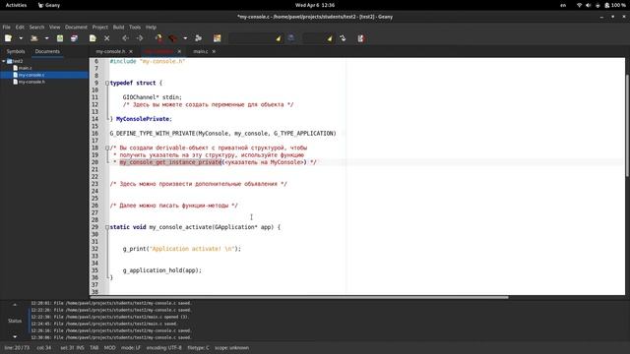630x354 pixels.
Task: Open Geany app menu in top bar
Action: point(49,5)
